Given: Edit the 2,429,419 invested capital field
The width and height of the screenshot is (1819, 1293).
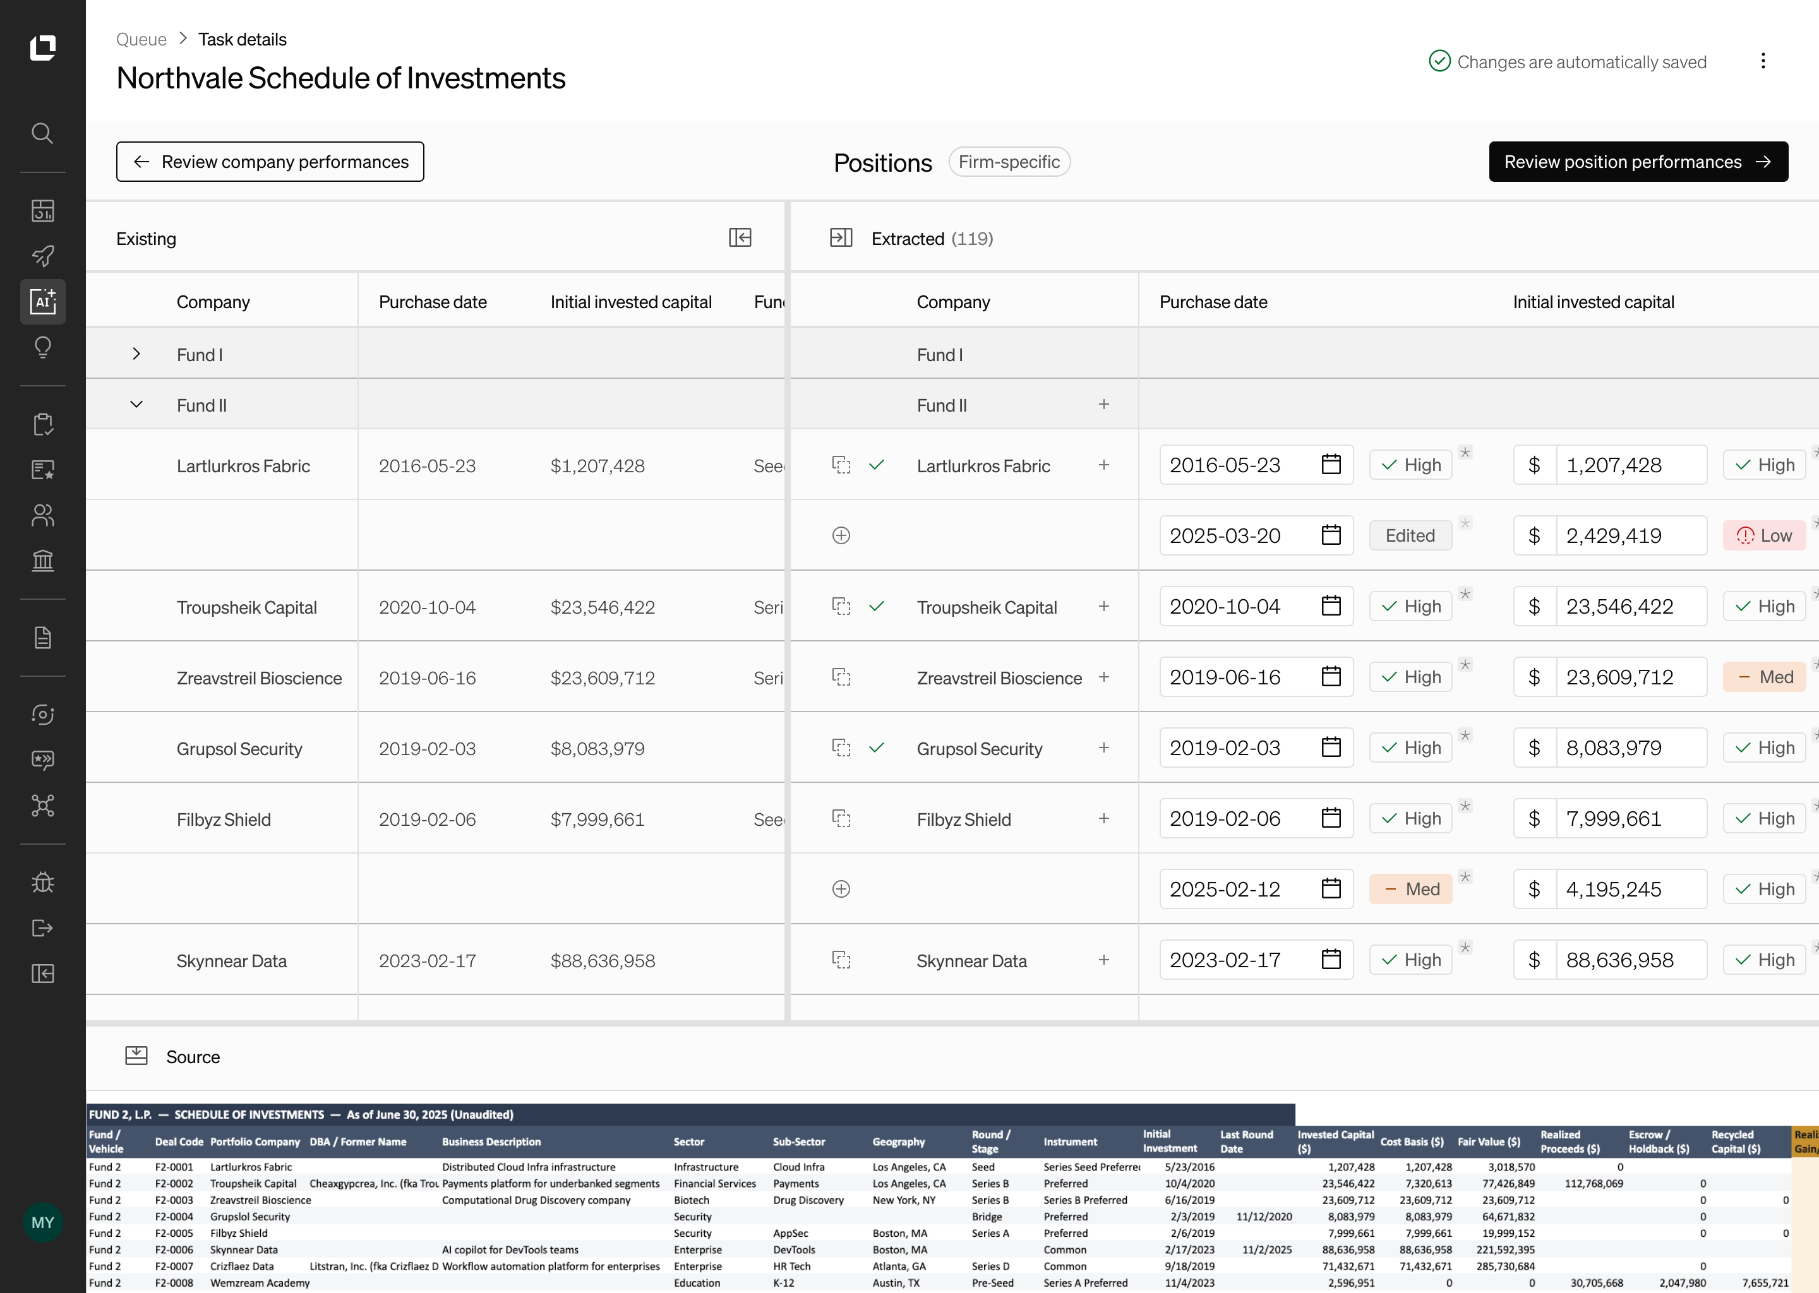Looking at the screenshot, I should (1630, 535).
